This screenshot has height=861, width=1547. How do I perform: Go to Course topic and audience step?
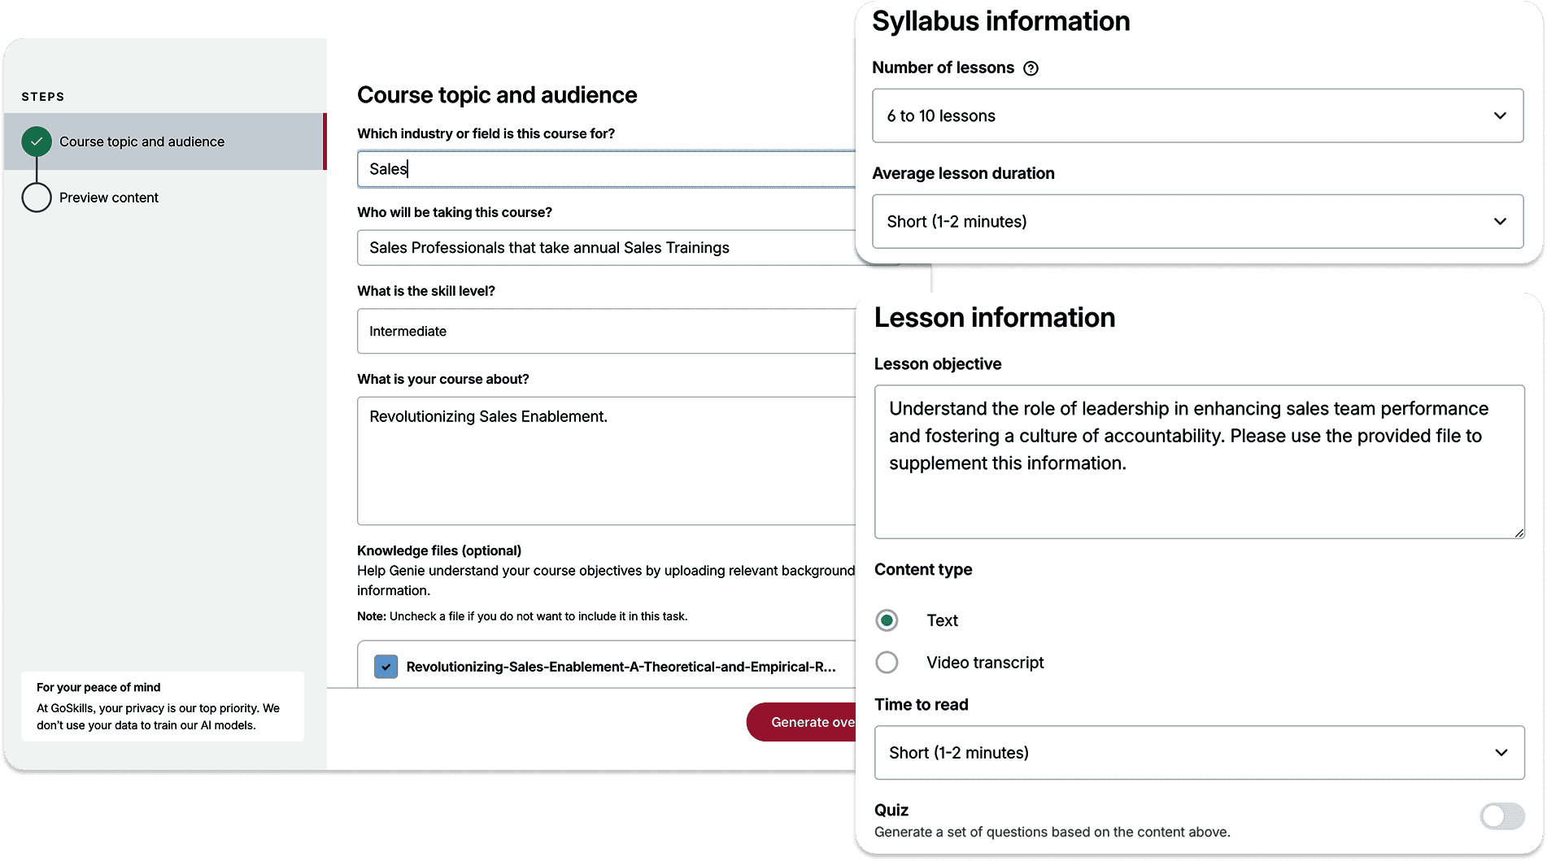pos(142,141)
